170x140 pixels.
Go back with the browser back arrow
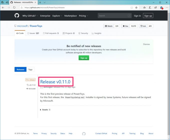pos(3,7)
